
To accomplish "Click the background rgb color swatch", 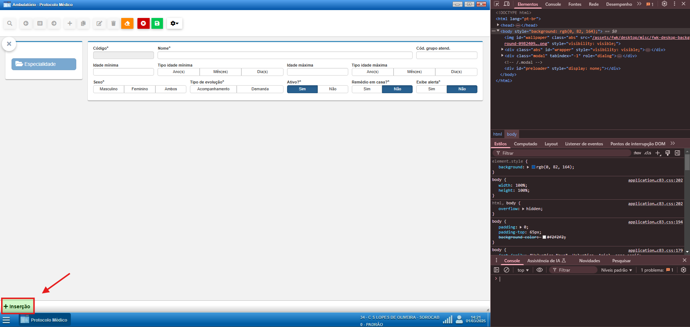I will [534, 167].
